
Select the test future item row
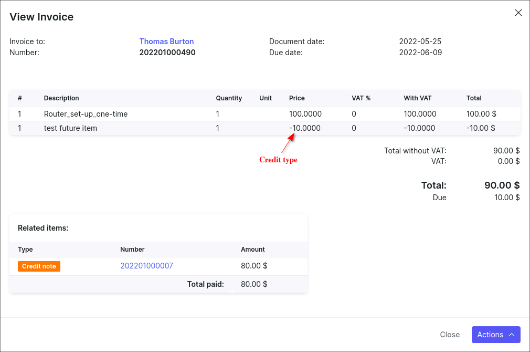tap(70, 128)
